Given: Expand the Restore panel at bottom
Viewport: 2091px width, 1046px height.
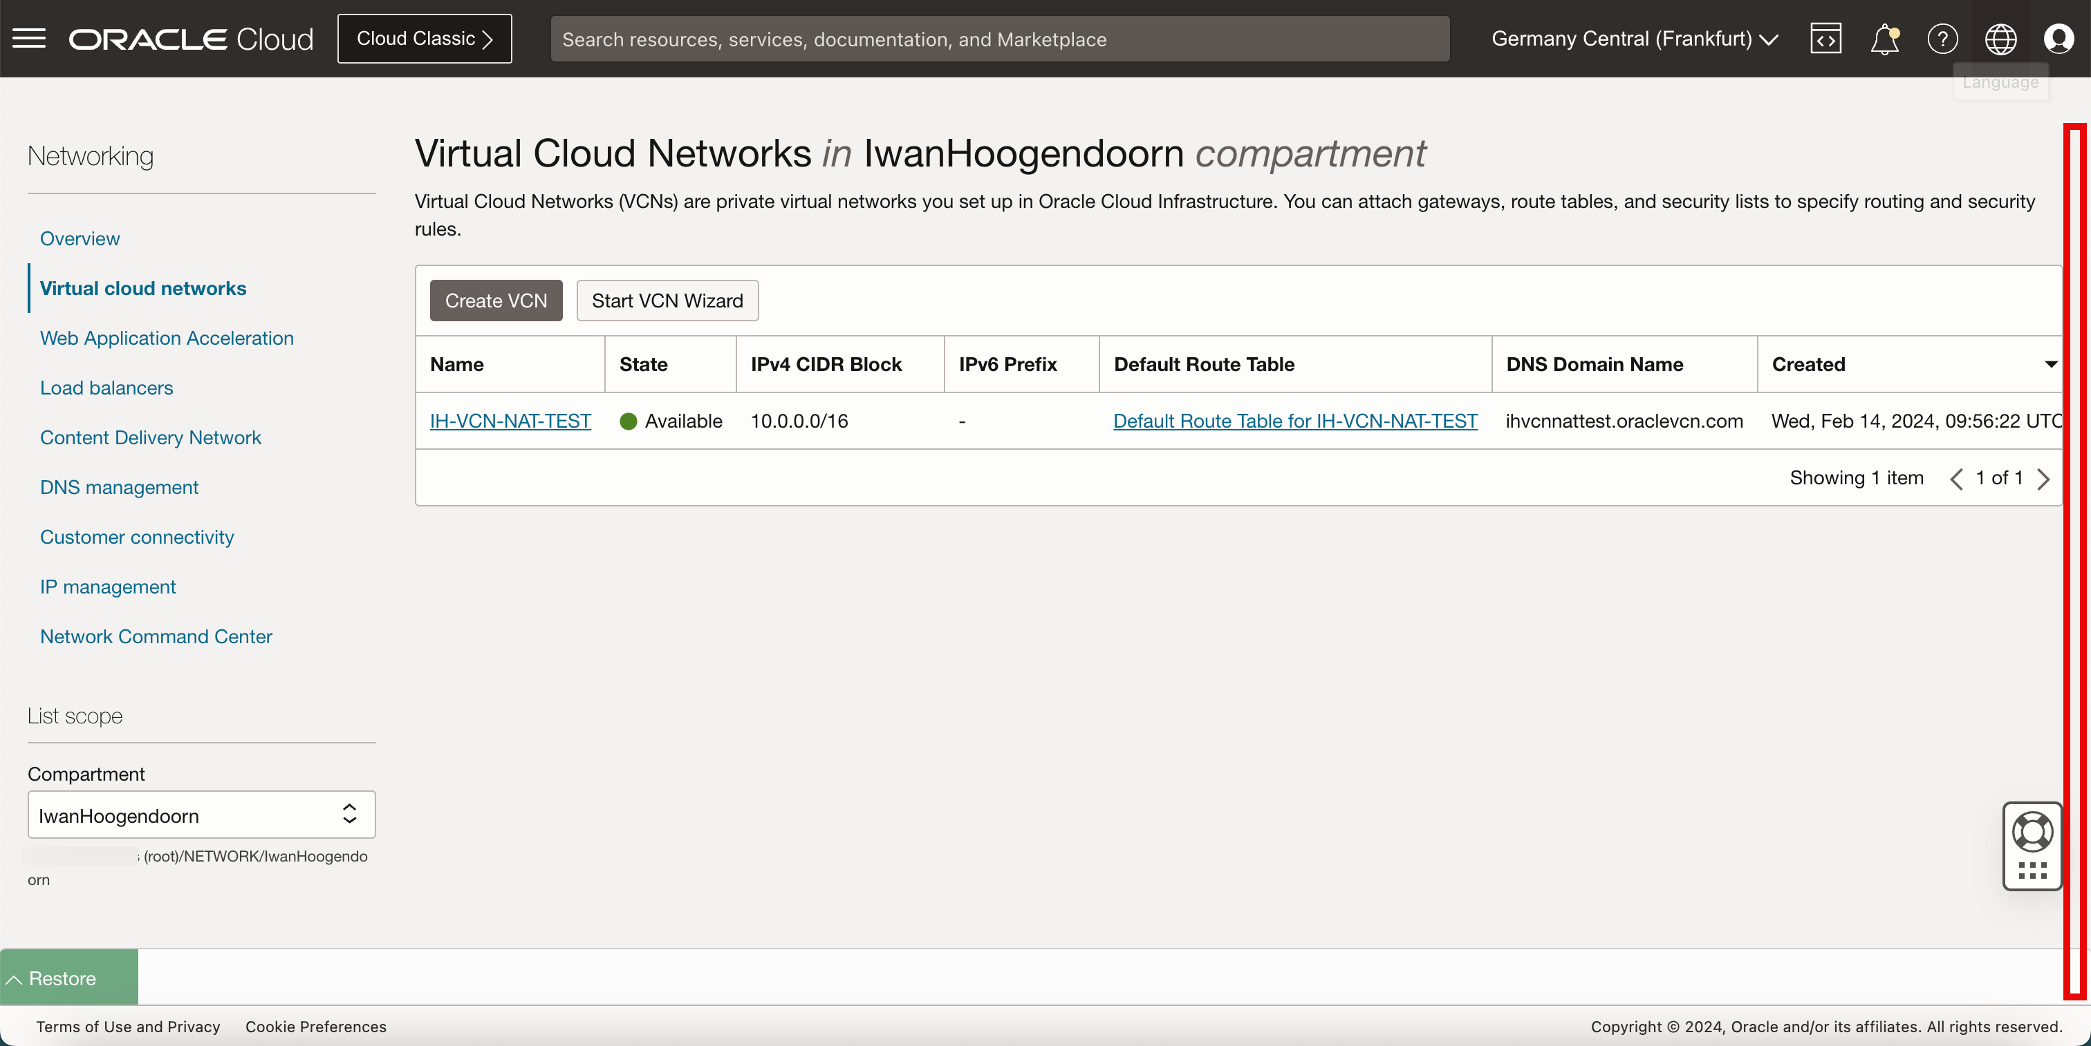Looking at the screenshot, I should tap(69, 978).
